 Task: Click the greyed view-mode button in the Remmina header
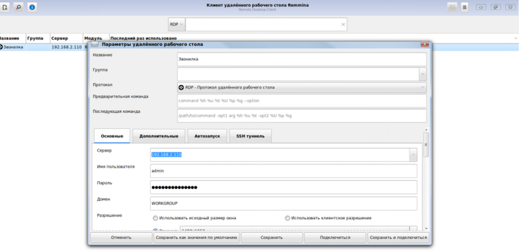coord(452,7)
